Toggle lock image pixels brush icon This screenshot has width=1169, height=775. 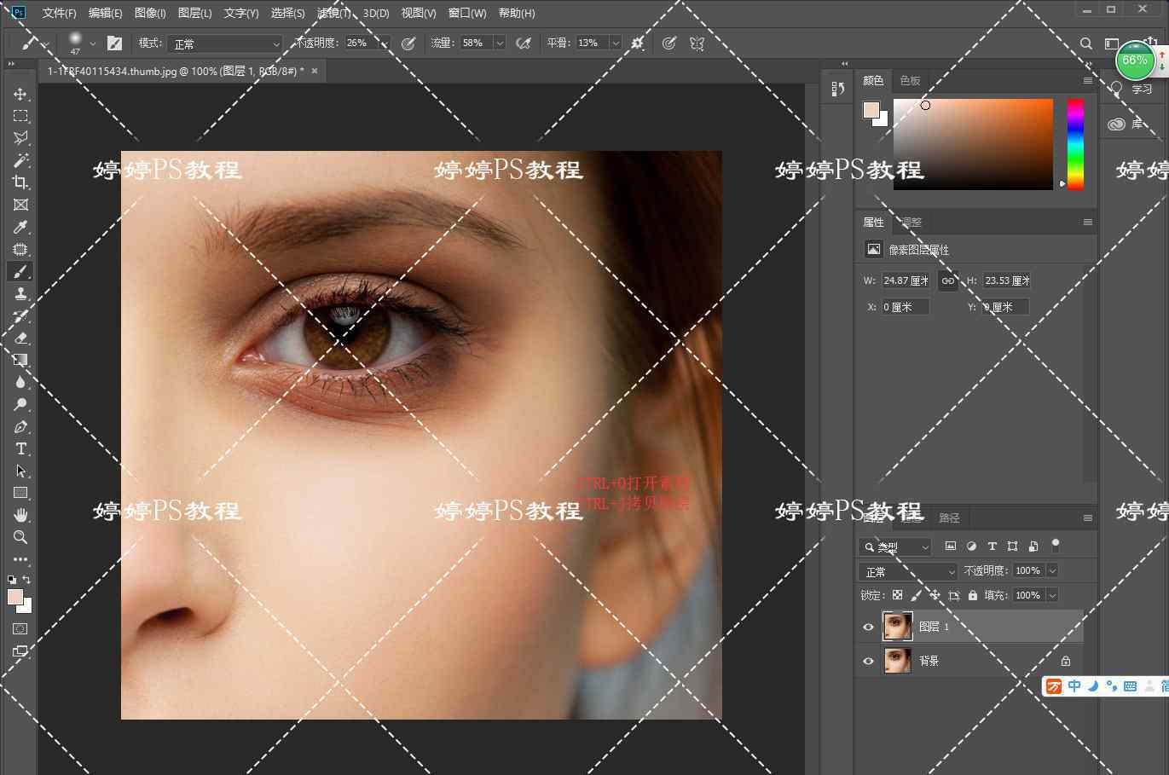916,595
